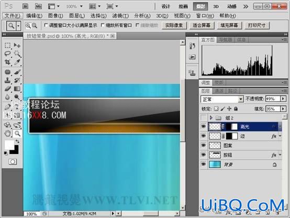
Task: Select the 3D Orbit camera tool
Action: [x=17, y=125]
